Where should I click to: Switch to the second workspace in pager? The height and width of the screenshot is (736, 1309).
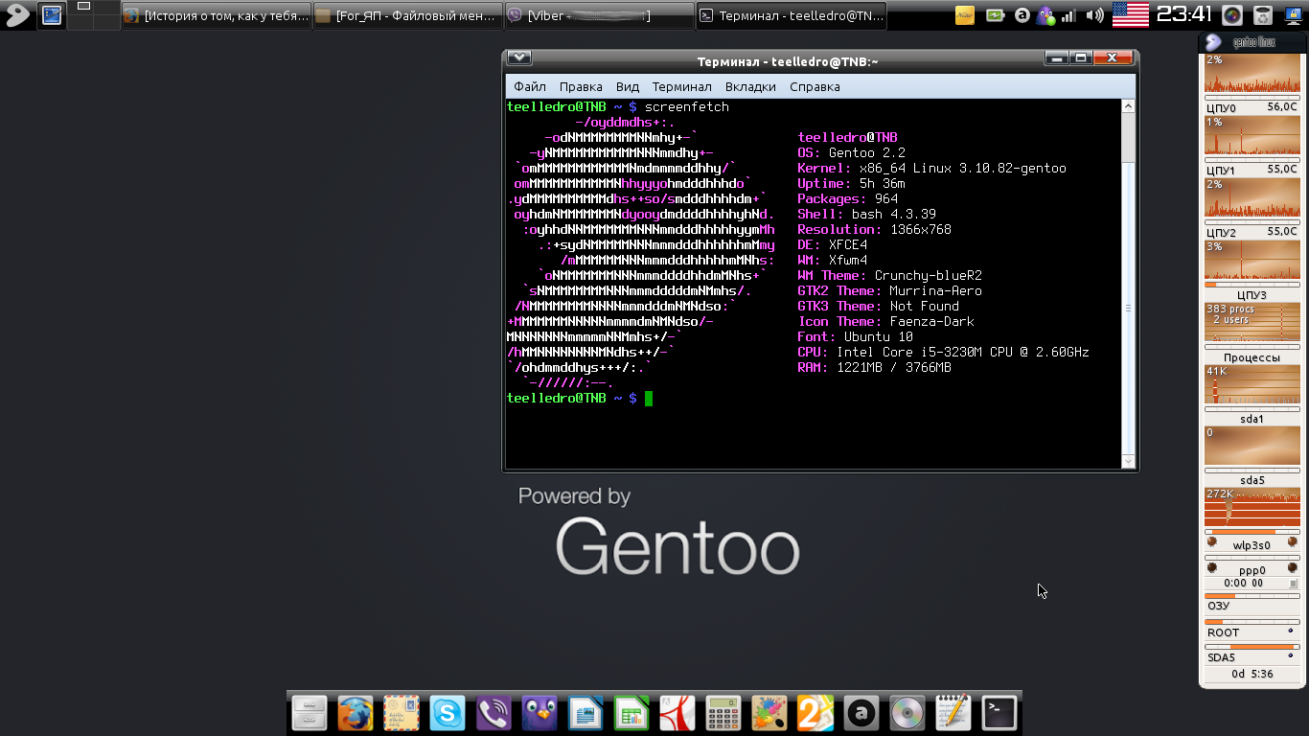105,7
